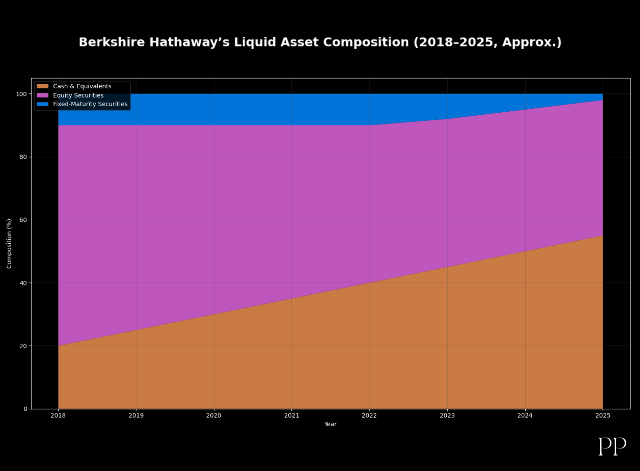The height and width of the screenshot is (471, 640).
Task: Click the 100 tick on the y-axis
Action: pyautogui.click(x=21, y=94)
